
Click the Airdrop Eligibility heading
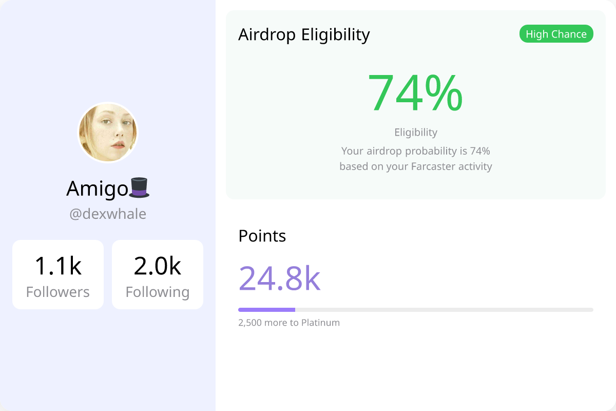point(304,34)
